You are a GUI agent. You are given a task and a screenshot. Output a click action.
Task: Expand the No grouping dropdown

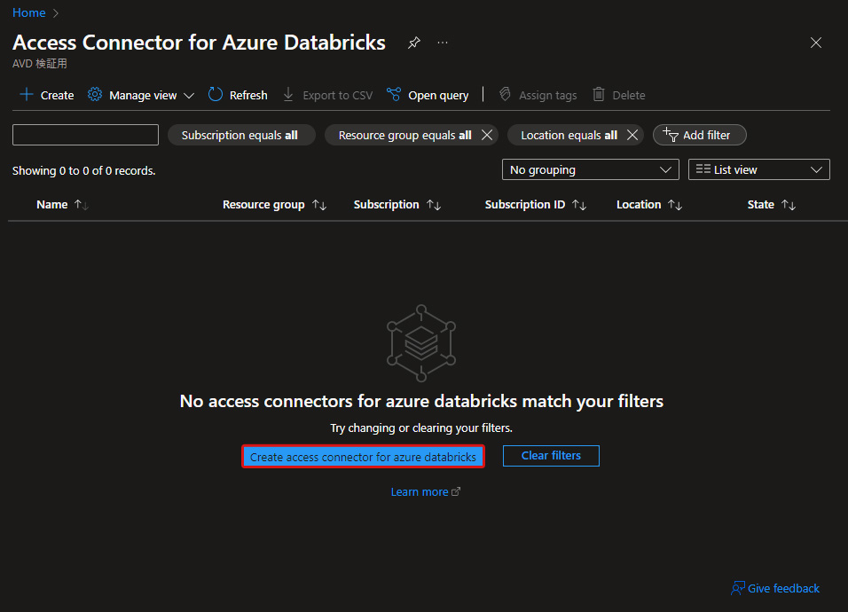tap(590, 169)
